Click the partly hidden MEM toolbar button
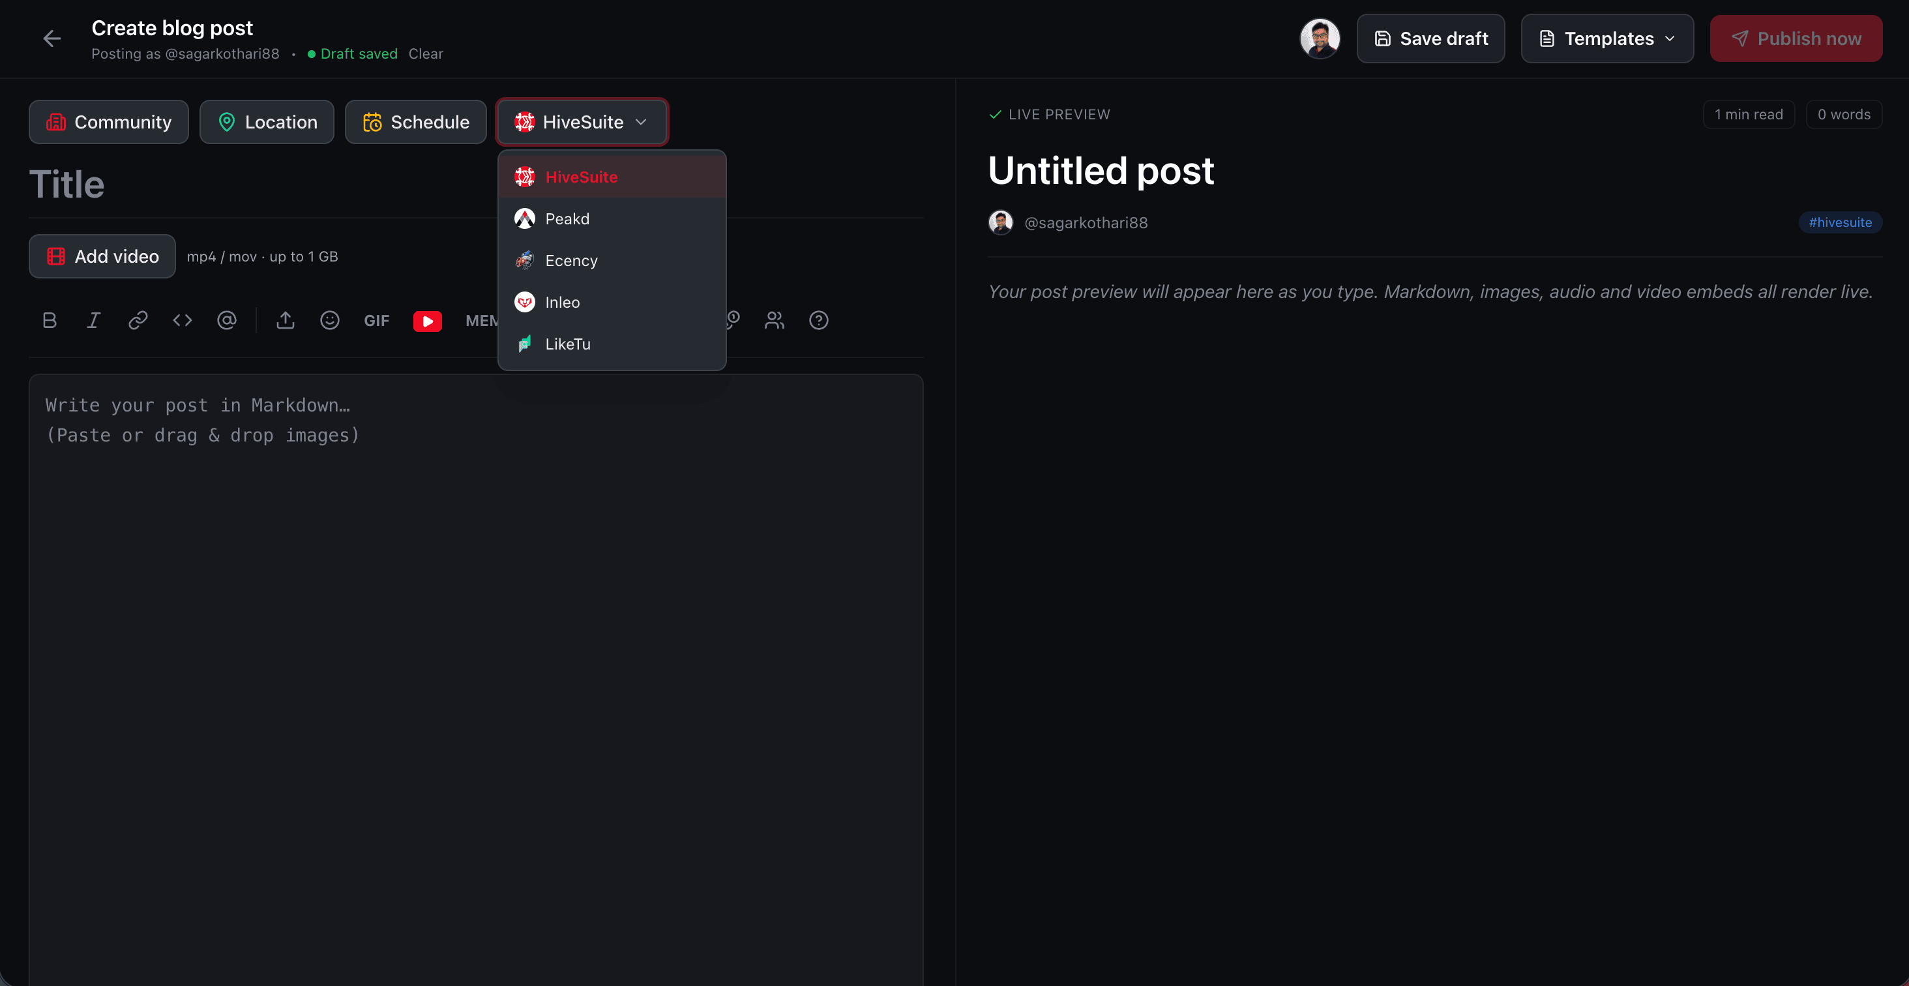 [481, 320]
